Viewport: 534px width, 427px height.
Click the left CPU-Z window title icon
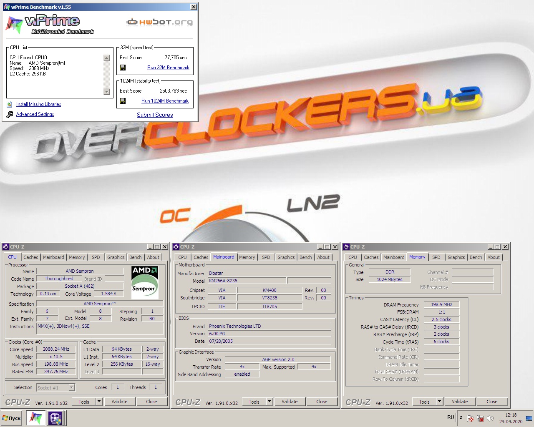tap(6, 247)
